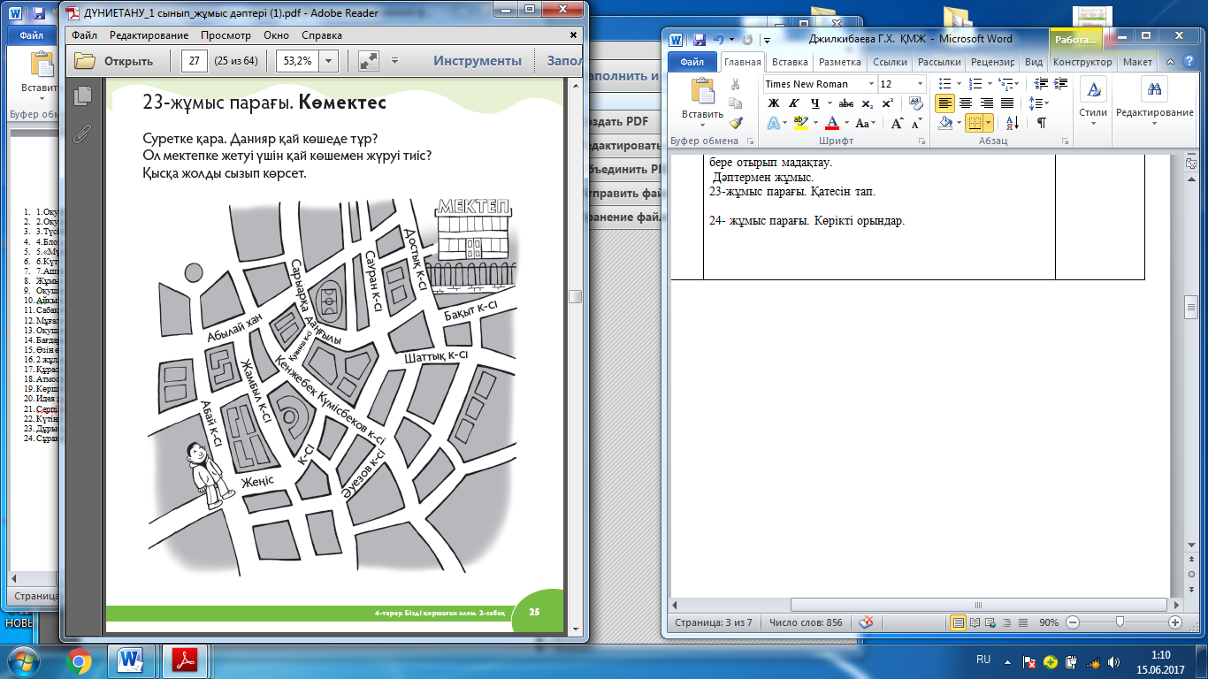Image resolution: width=1208 pixels, height=679 pixels.
Task: Switch to the Вставка ribbon tab
Action: click(x=789, y=63)
